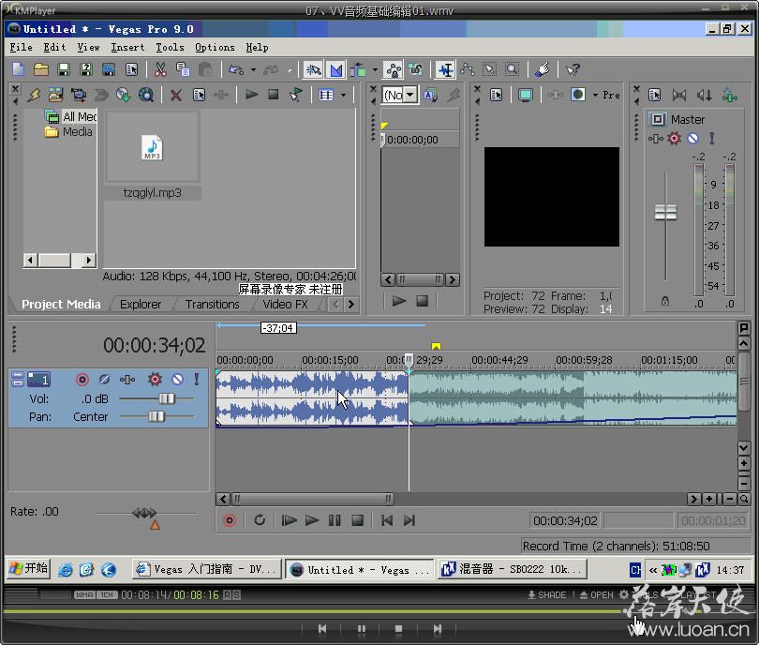Mute track 1 with the circle-slash icon
This screenshot has height=645, width=759.
pos(178,379)
